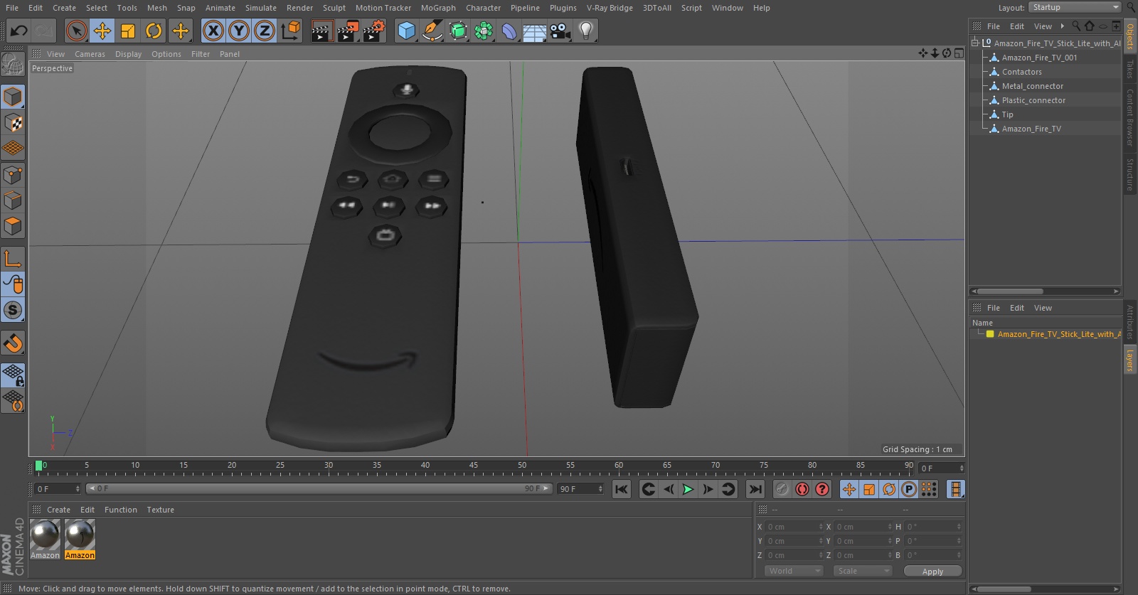The width and height of the screenshot is (1138, 595).
Task: Click the first Amazon material thumbnail
Action: [45, 535]
